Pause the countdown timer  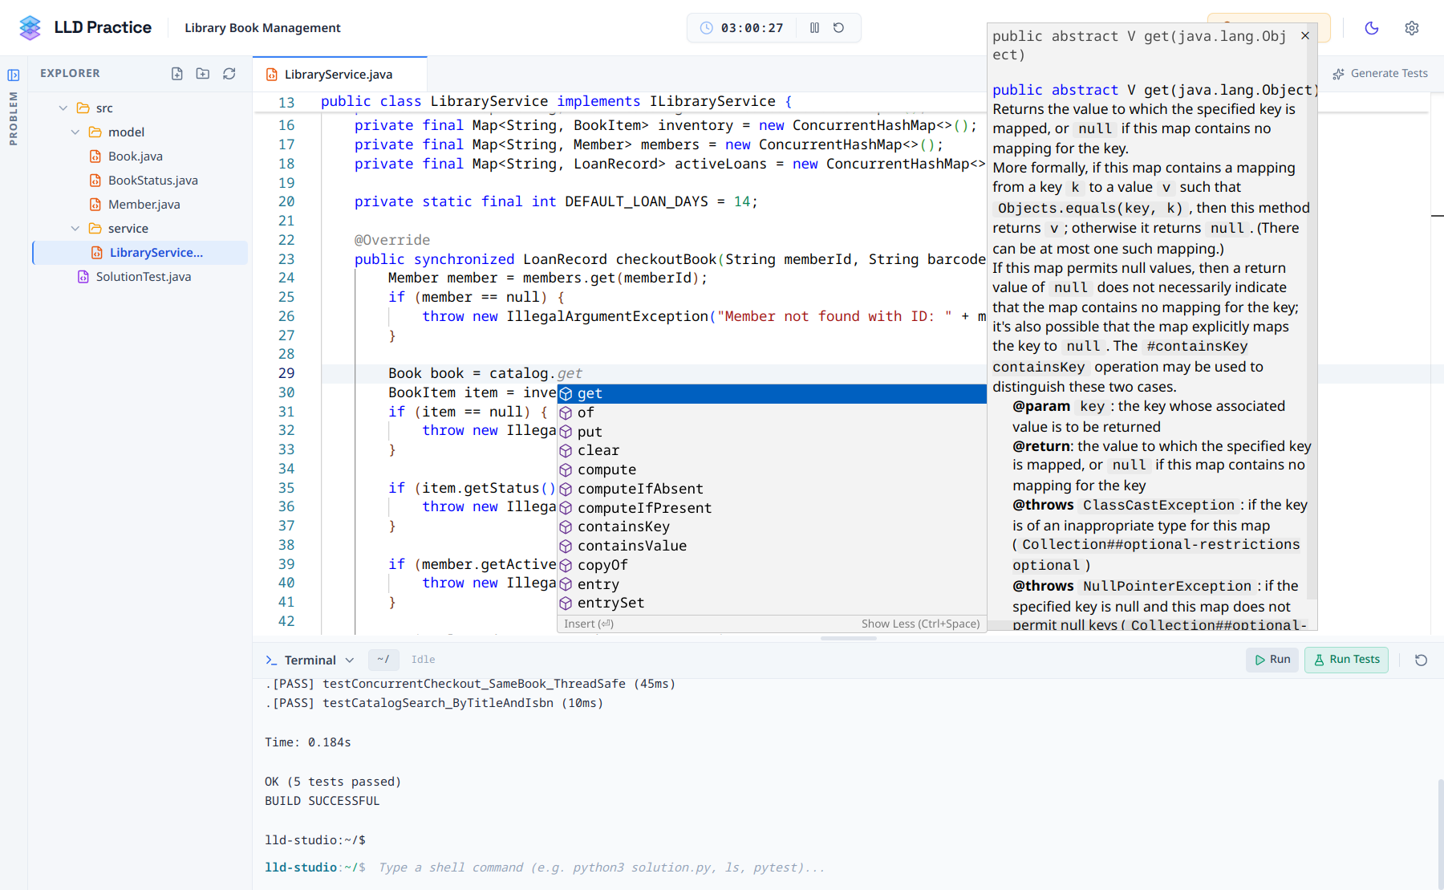tap(814, 27)
